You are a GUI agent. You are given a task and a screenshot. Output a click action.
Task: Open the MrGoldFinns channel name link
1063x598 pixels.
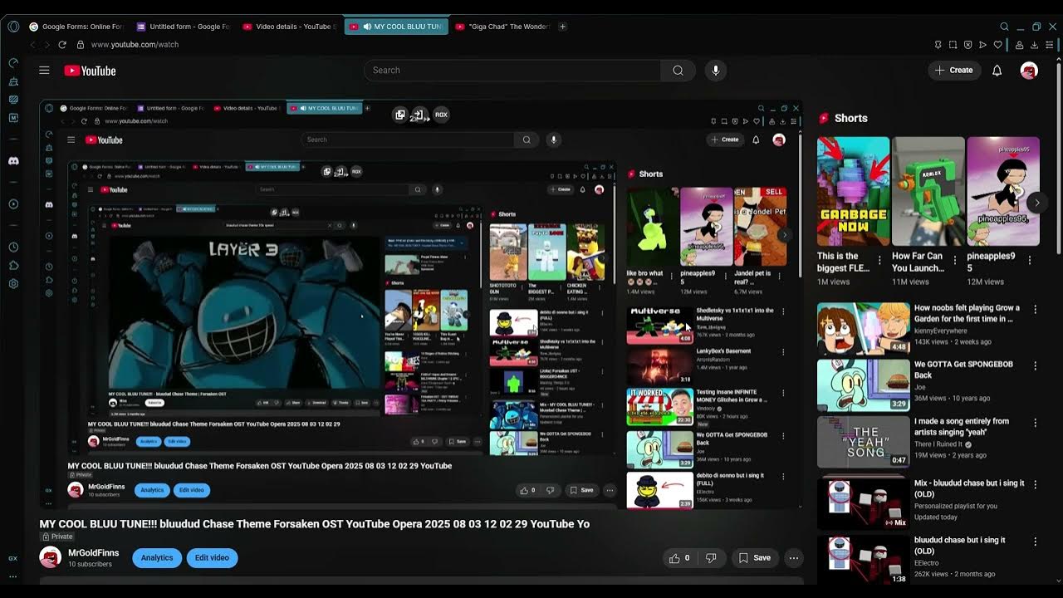tap(93, 553)
